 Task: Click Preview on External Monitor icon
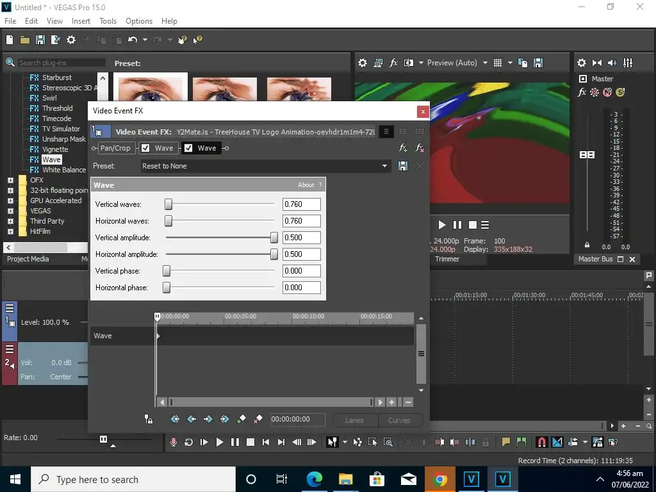click(378, 63)
